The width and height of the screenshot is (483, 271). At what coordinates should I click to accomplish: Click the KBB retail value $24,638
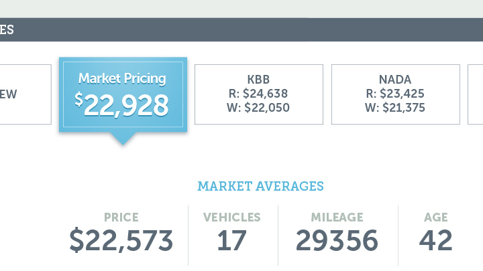(x=258, y=94)
